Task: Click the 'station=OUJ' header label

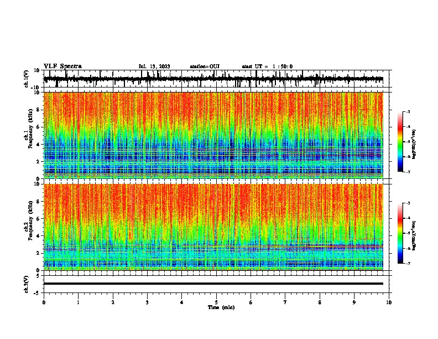Action: click(x=205, y=66)
